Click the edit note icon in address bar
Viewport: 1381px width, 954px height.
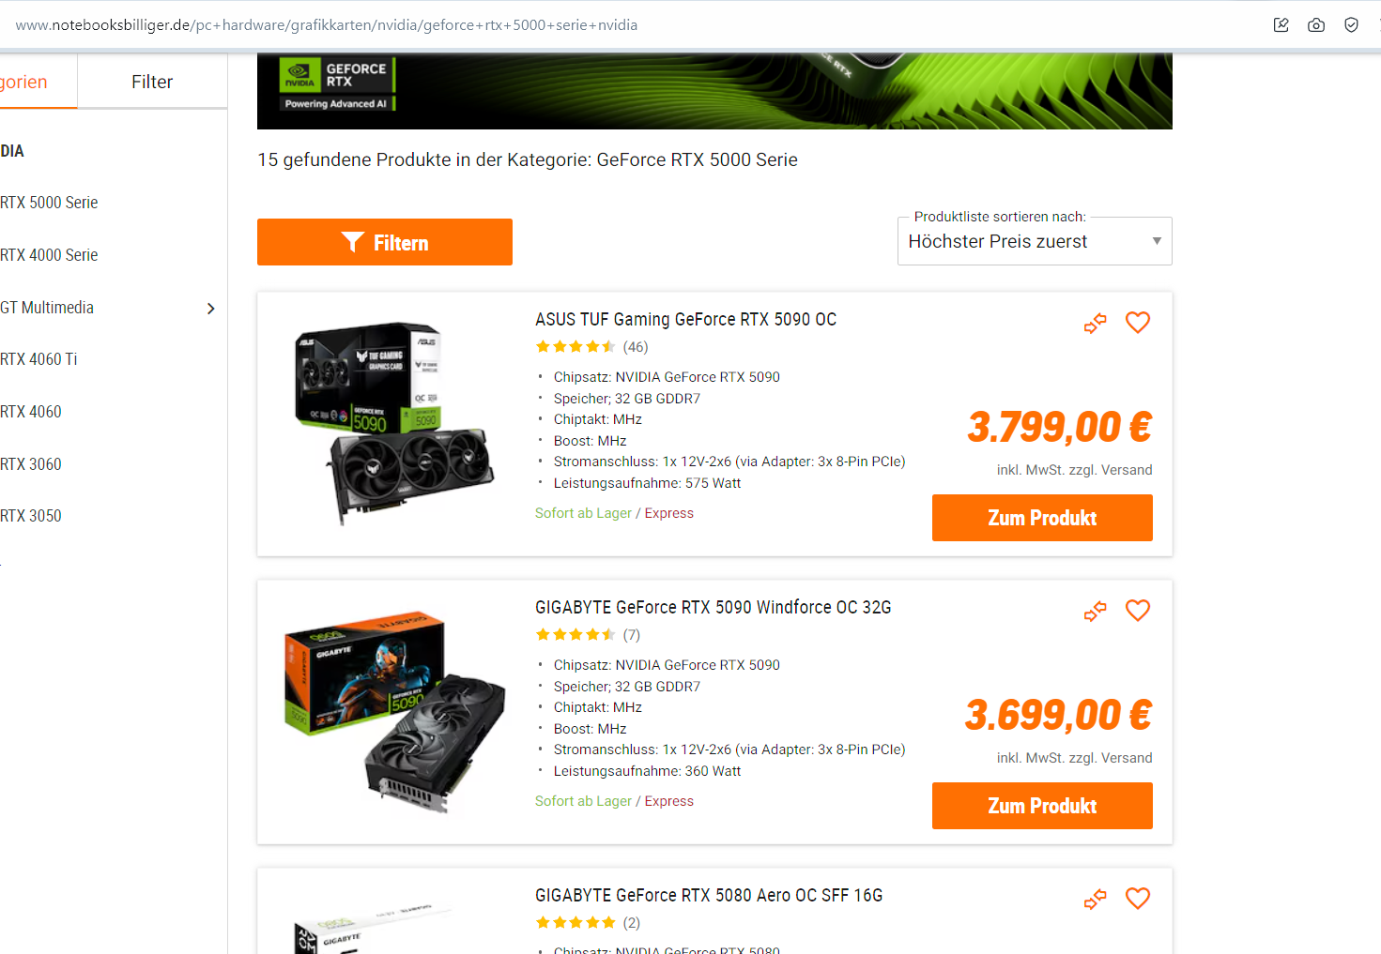(x=1281, y=25)
